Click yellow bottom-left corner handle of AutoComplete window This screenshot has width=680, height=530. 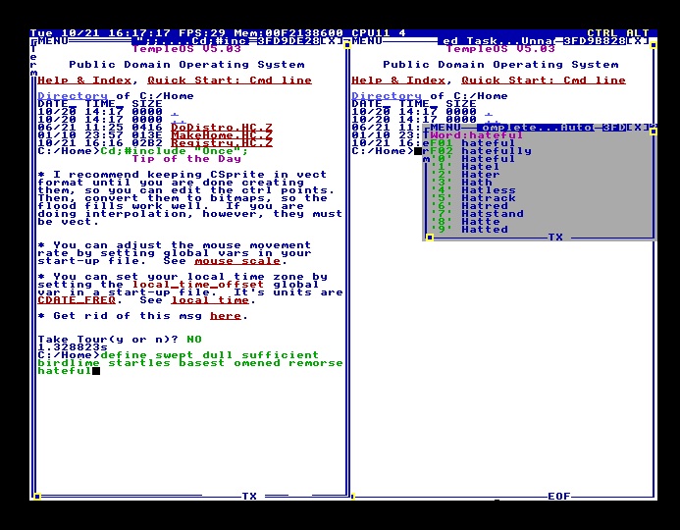click(x=430, y=238)
